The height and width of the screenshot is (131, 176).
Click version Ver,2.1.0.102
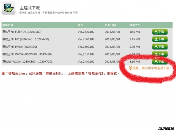pyautogui.click(x=86, y=54)
